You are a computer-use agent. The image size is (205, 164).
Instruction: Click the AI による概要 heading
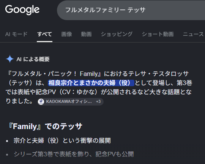click(33, 59)
